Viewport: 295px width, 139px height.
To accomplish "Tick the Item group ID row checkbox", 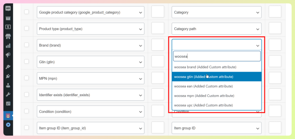I will (27, 127).
